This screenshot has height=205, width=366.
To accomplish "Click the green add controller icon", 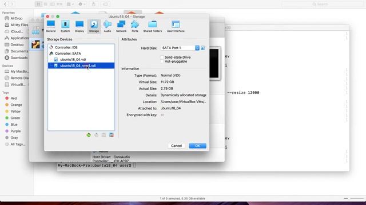I will 89,135.
